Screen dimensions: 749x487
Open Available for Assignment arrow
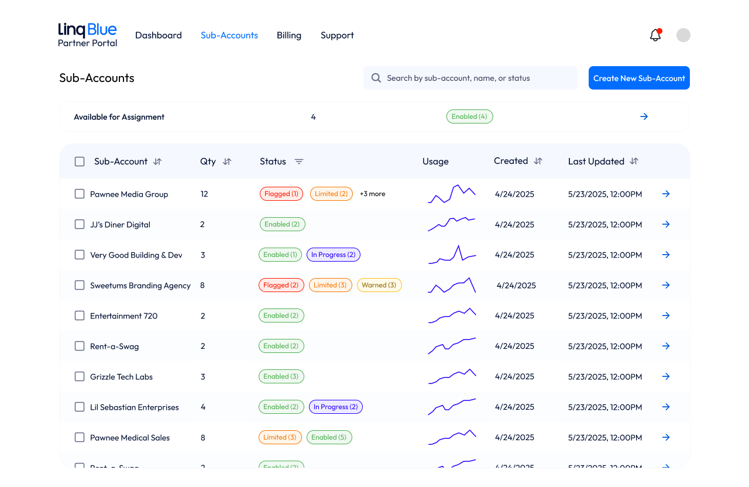coord(644,116)
